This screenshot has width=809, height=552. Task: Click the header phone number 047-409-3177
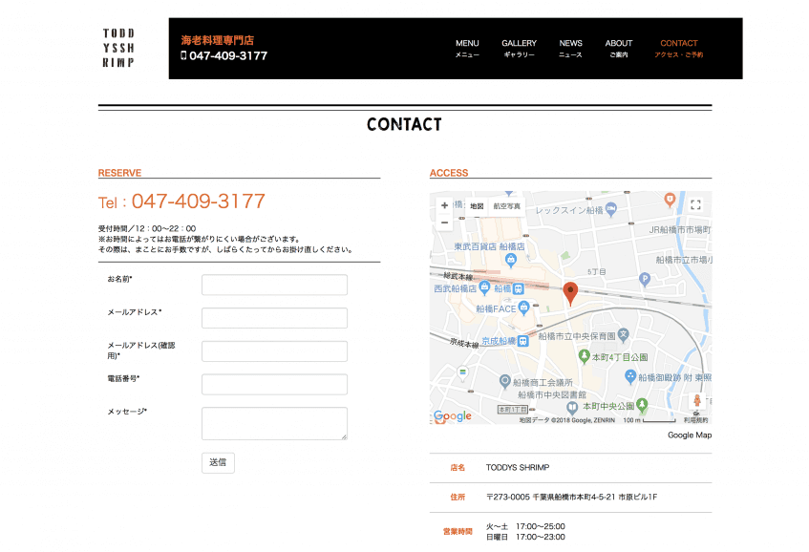(228, 55)
